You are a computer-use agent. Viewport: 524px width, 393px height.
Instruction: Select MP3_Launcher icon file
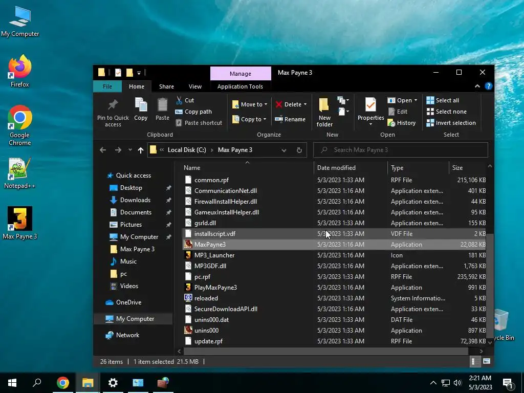[334, 255]
